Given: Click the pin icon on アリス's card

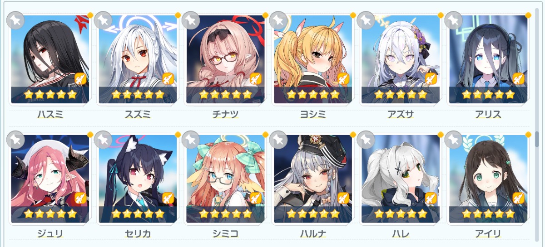Looking at the screenshot, I should tap(453, 20).
